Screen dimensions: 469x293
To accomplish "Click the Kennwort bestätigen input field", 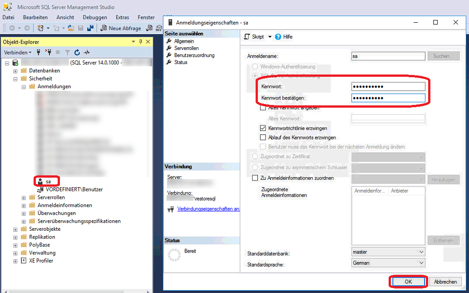I will (388, 98).
